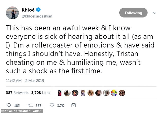View the 3,708 Likes list
Image resolution: width=161 pixels, height=113 pixels.
click(40, 93)
